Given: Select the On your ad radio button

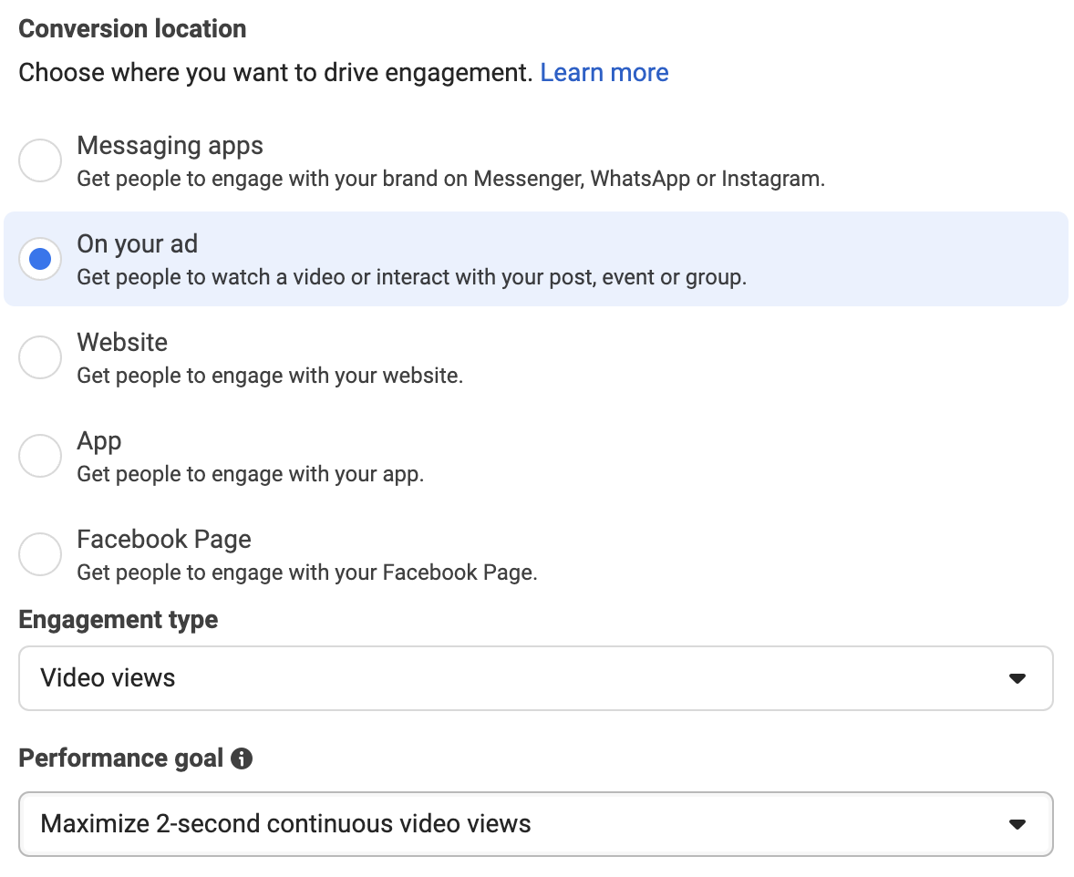Looking at the screenshot, I should 40,259.
